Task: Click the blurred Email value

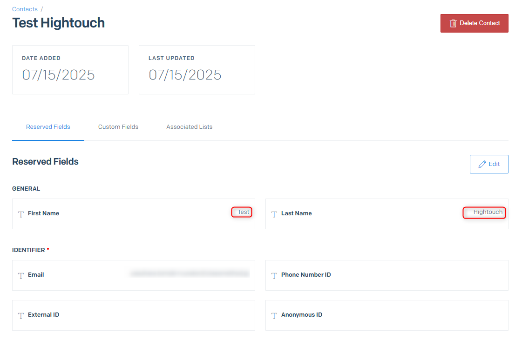Action: [x=190, y=273]
